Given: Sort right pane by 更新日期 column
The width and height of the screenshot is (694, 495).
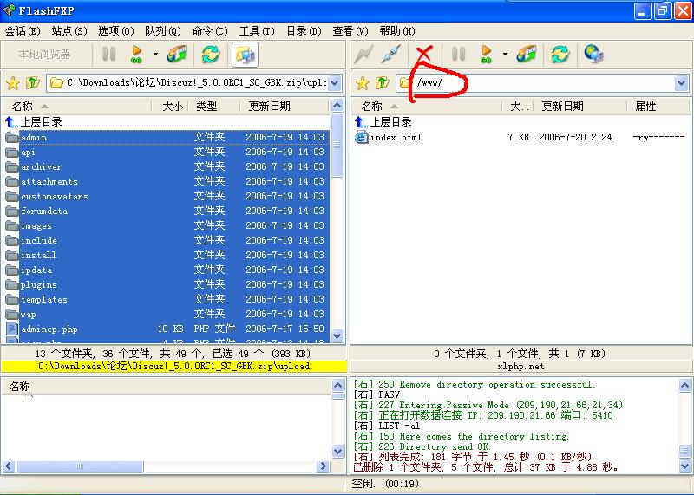Looking at the screenshot, I should [x=579, y=106].
